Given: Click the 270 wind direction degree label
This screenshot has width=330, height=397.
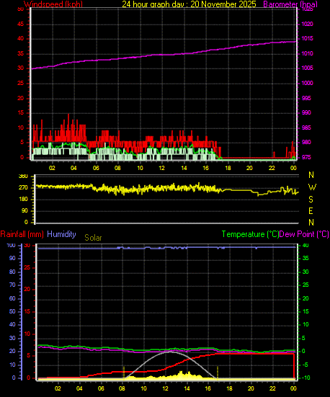Looking at the screenshot, I should pyautogui.click(x=24, y=188).
